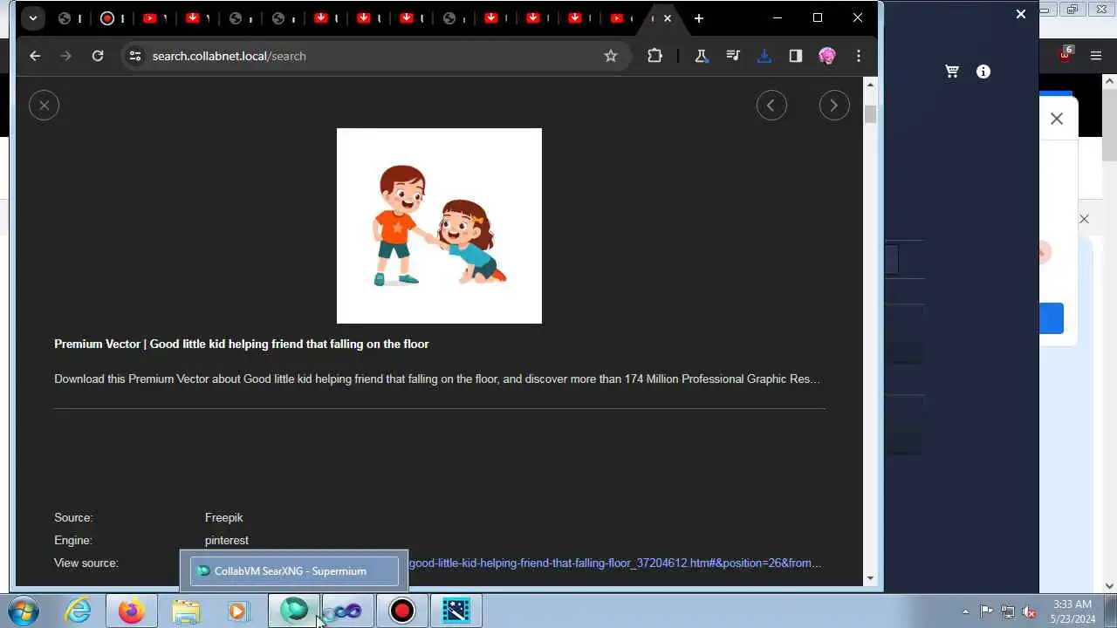Close the active browser tab

668,18
